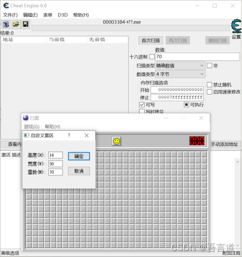This screenshot has width=242, height=257.
Task: Toggle the 写时拷贝 checkbox
Action: (x=142, y=111)
